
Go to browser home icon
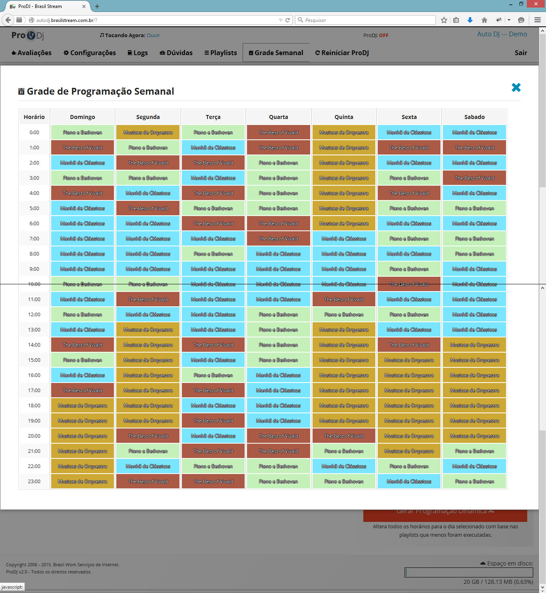[484, 20]
